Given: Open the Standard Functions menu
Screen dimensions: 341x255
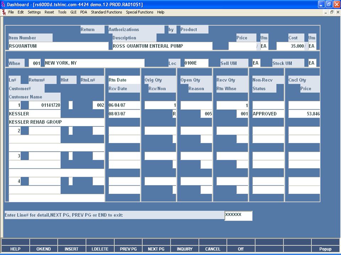Looking at the screenshot, I should coord(106,12).
